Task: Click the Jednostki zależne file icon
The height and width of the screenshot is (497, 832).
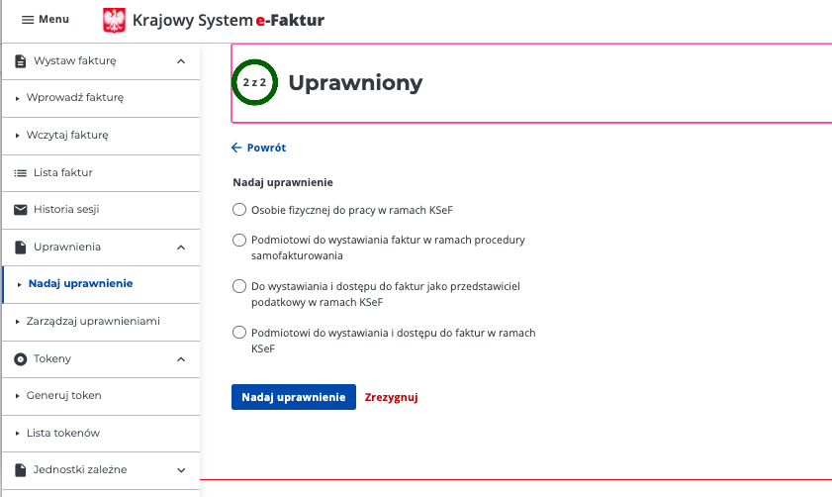Action: 20,470
